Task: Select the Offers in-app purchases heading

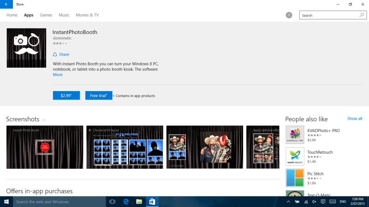Action: click(39, 191)
